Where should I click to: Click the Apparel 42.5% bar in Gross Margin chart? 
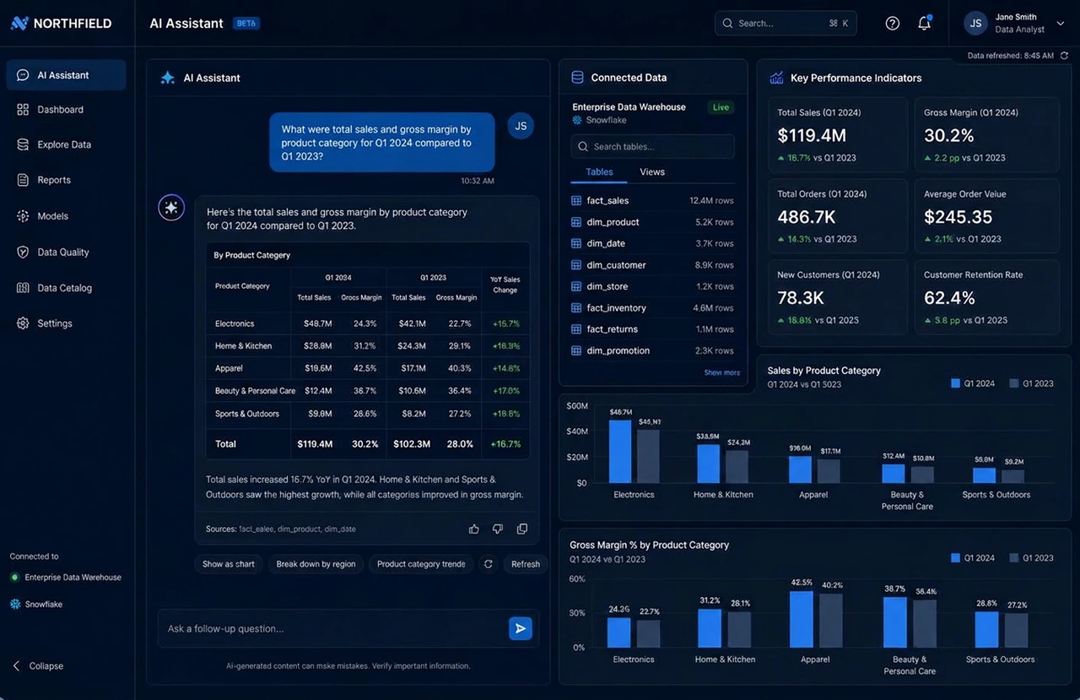coord(802,619)
